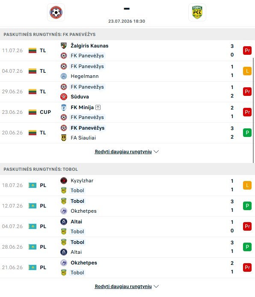Click the vertical scrollbar on the right edge

253,110
